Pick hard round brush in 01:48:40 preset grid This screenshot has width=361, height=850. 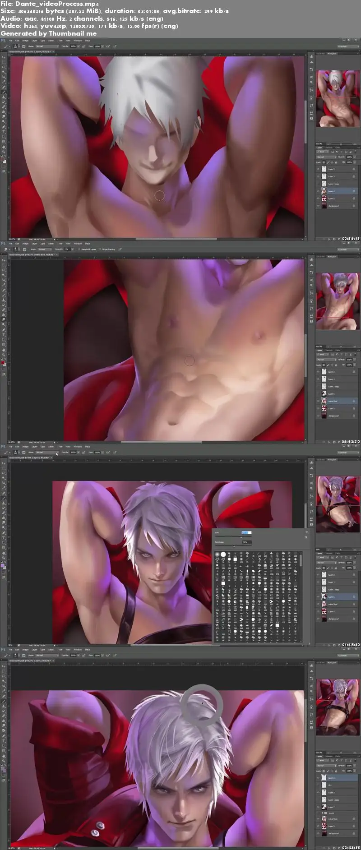pos(223,554)
